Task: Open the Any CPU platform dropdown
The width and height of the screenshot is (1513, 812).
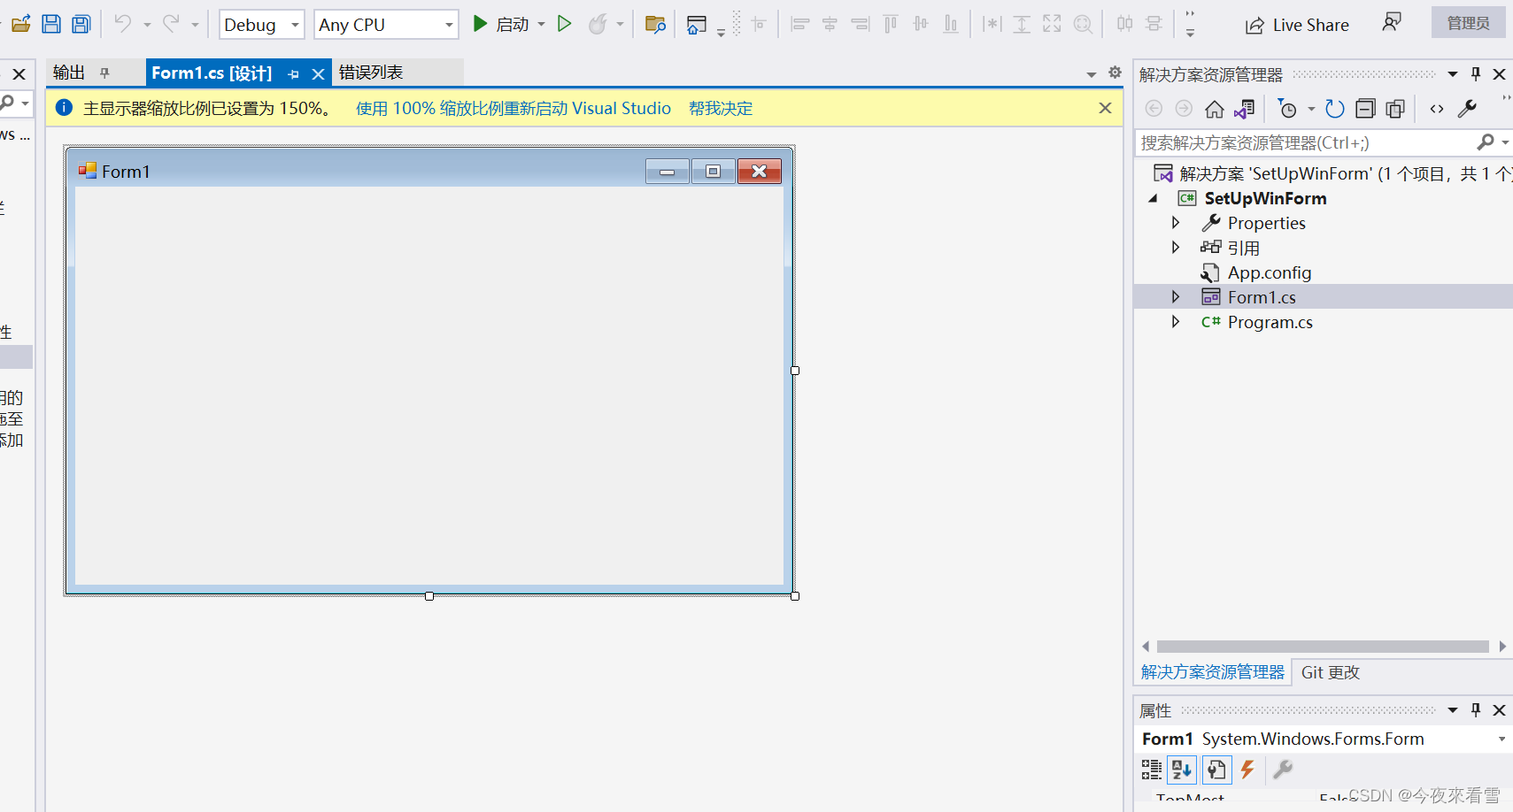Action: [386, 25]
